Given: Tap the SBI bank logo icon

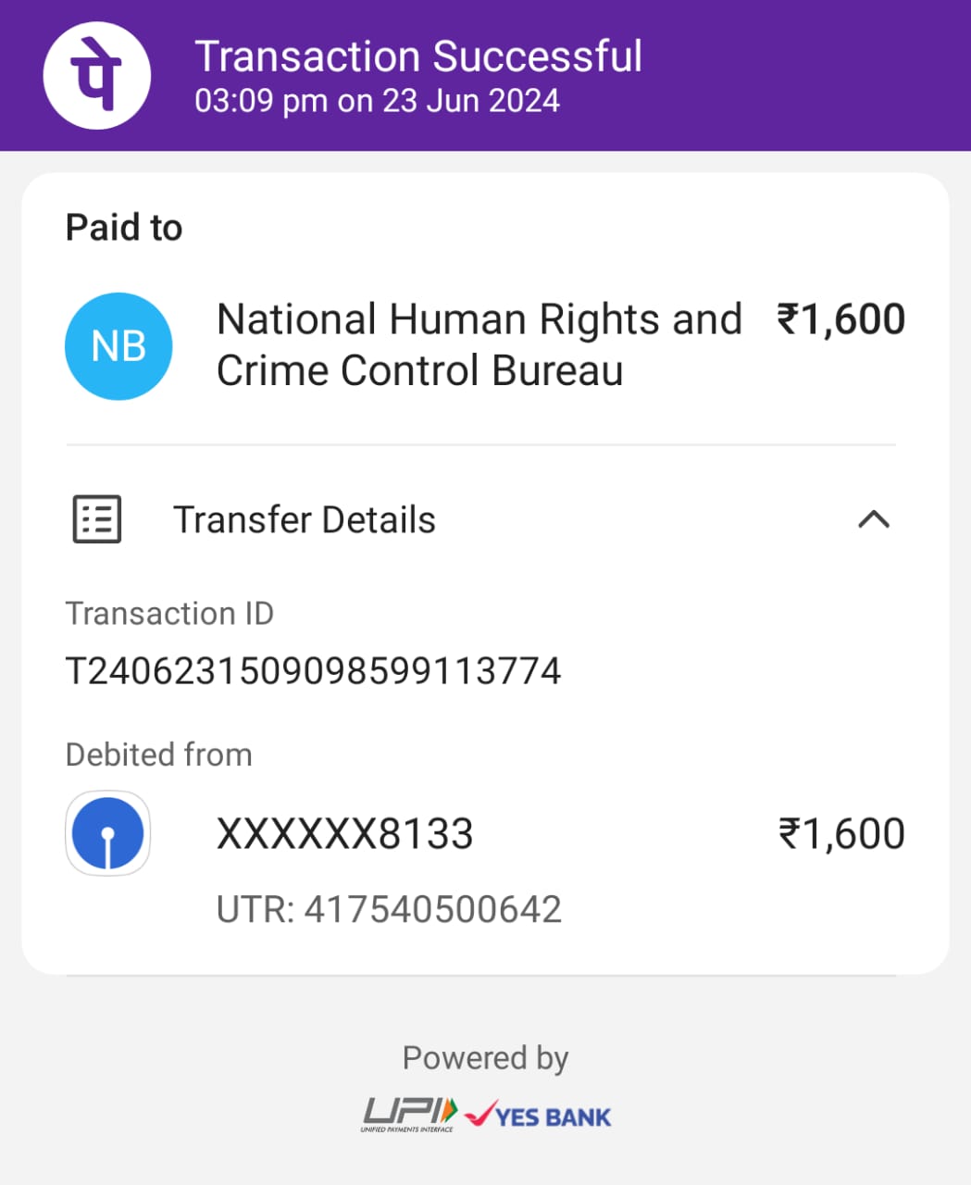Looking at the screenshot, I should click(108, 833).
